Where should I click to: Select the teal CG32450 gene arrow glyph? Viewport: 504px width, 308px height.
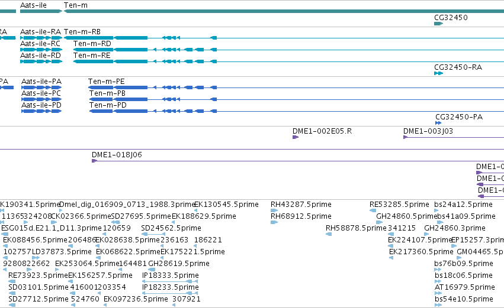[438, 24]
